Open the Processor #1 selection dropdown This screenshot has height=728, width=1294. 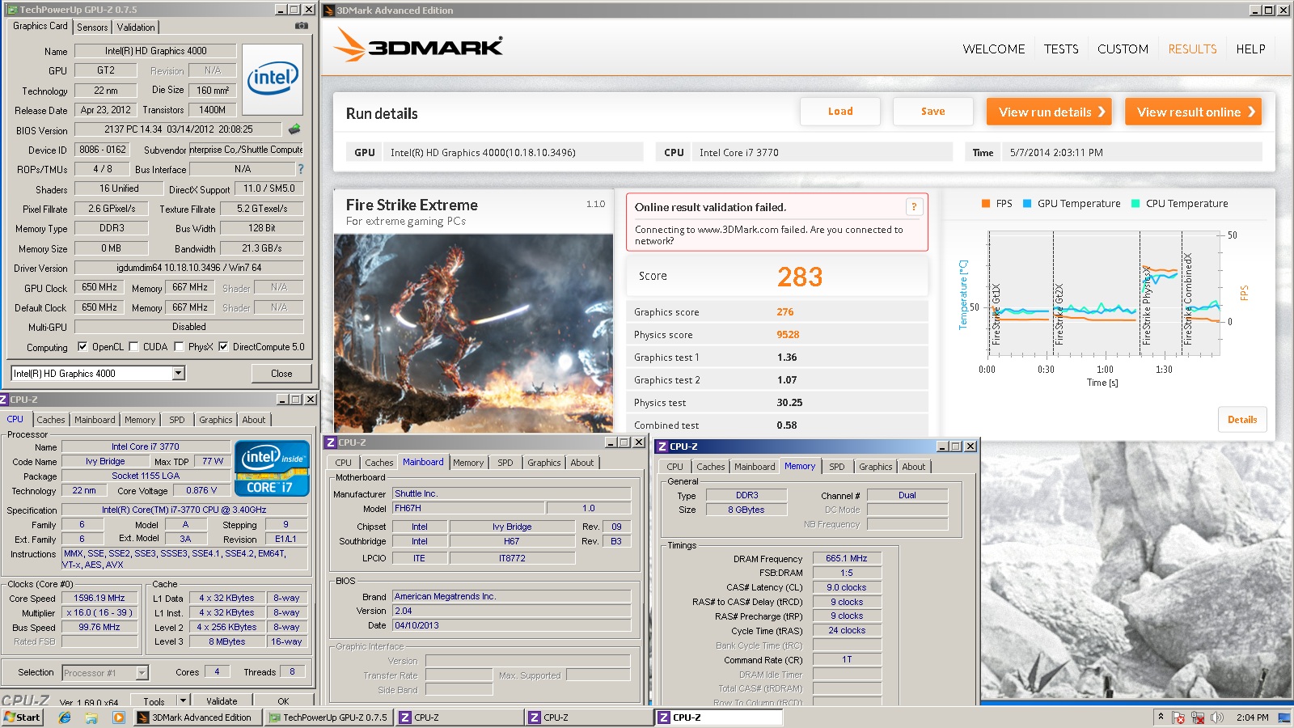pyautogui.click(x=142, y=672)
